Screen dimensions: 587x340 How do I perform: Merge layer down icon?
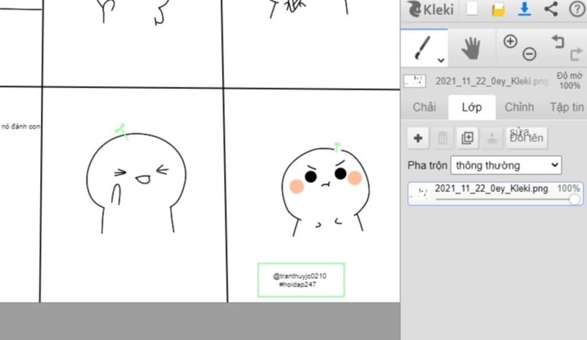point(492,138)
